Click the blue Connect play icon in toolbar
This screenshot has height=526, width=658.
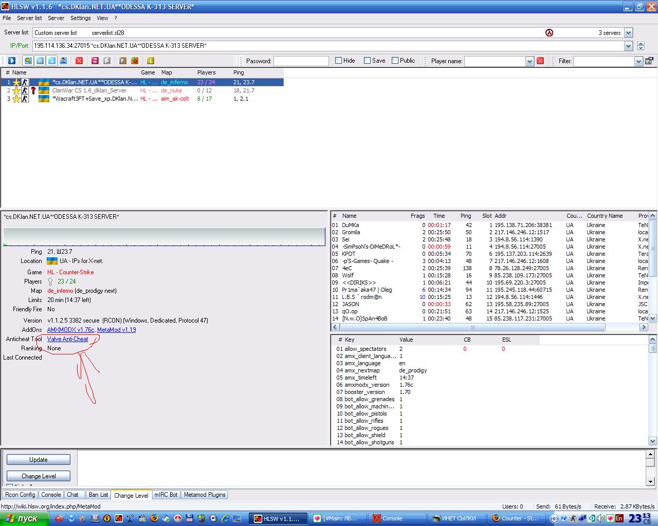pos(12,61)
